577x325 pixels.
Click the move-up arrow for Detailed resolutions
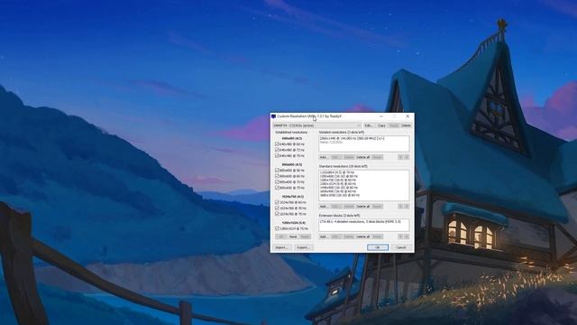coord(400,157)
